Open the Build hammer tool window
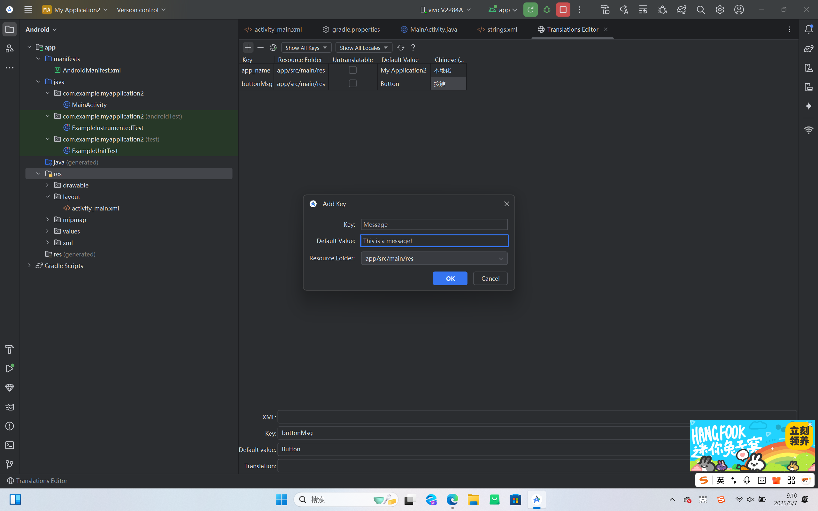This screenshot has height=511, width=818. click(x=10, y=349)
